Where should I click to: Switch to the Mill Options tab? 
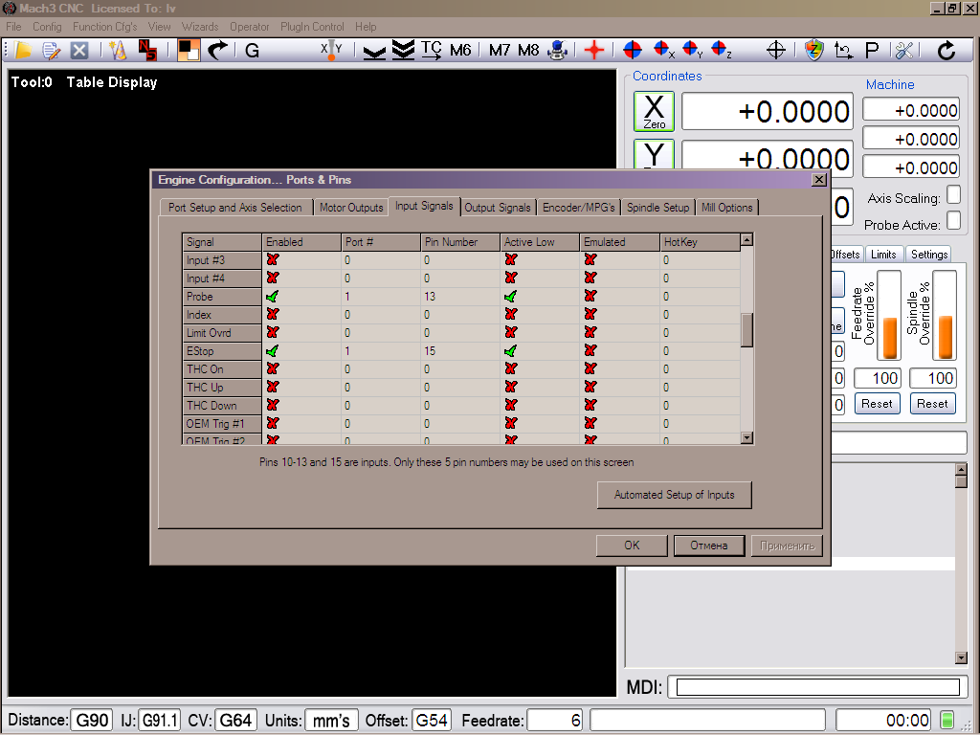coord(727,208)
